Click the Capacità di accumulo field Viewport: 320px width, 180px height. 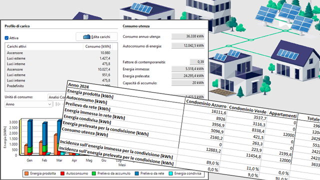188,83
